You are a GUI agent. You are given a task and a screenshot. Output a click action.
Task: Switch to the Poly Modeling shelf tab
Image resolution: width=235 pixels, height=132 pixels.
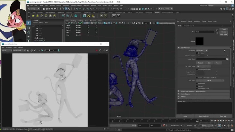(50, 12)
